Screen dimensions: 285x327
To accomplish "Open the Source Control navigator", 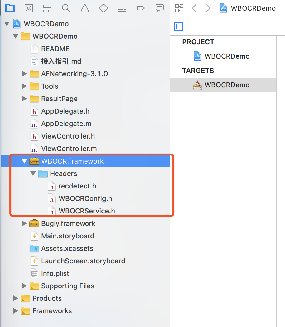I will [x=29, y=8].
